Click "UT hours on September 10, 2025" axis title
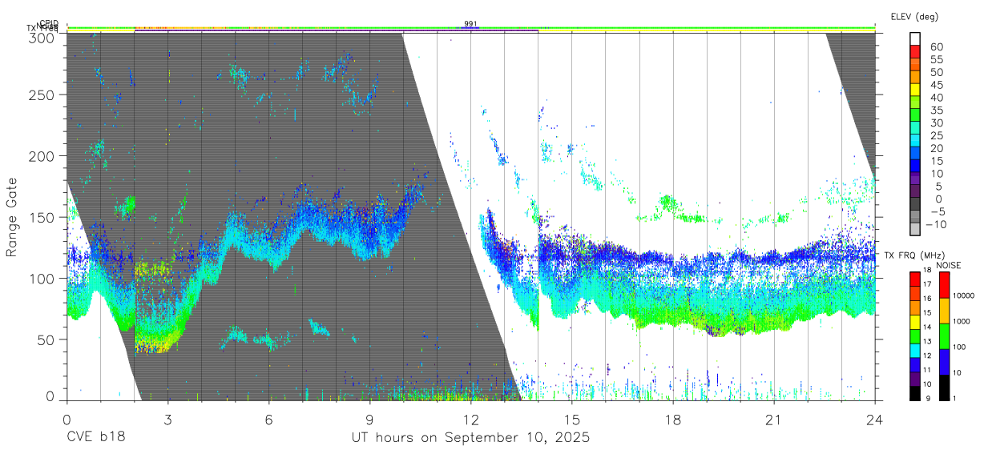Screen dimensions: 984x454 pos(471,438)
